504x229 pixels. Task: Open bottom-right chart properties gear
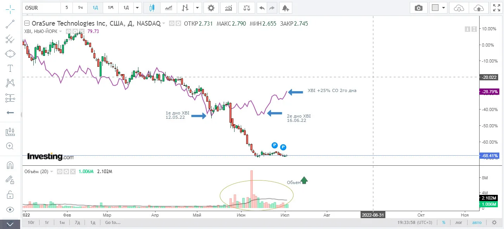point(494,222)
